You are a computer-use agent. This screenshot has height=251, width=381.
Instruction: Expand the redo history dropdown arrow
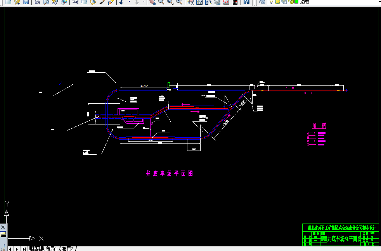coord(144,2)
